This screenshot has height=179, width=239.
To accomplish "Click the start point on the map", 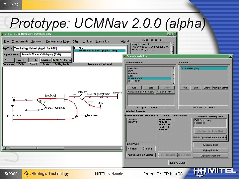I will click(14, 100).
